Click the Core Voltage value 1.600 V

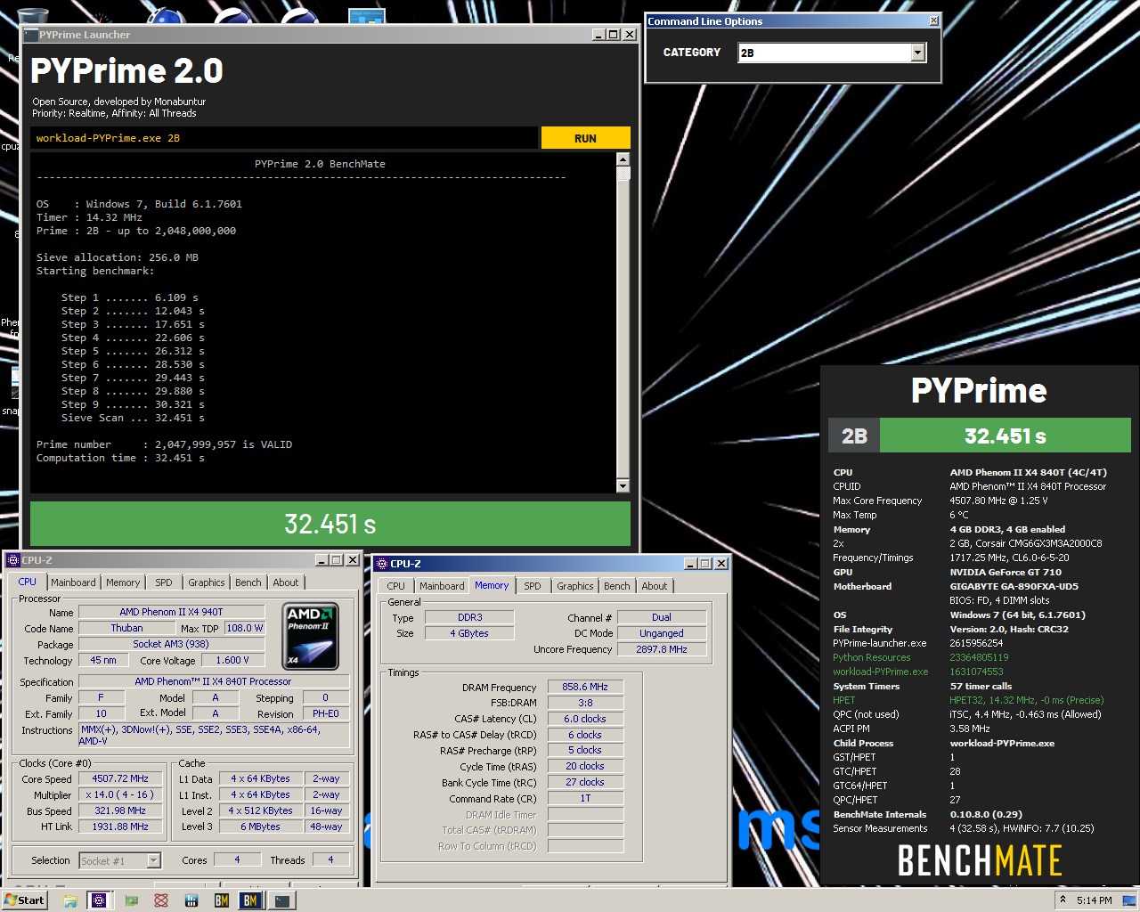point(232,660)
